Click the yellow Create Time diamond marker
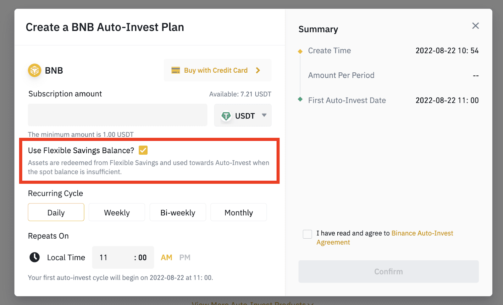 click(x=300, y=51)
